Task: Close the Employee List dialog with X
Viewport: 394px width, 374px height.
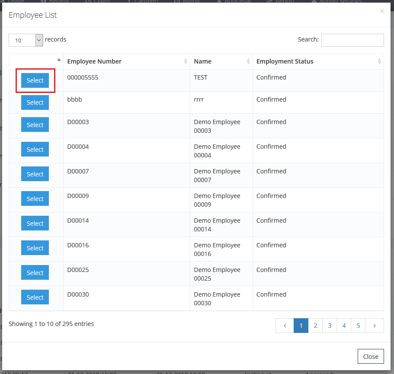Action: click(382, 11)
